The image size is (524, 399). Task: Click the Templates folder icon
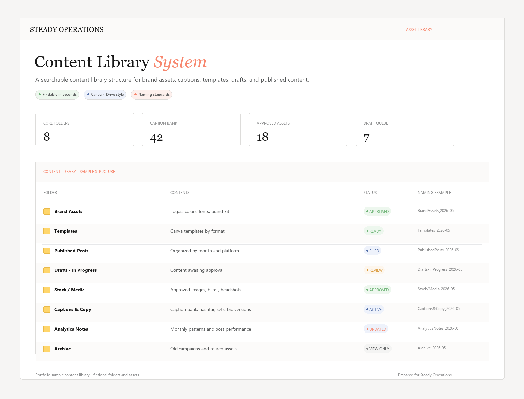[47, 231]
